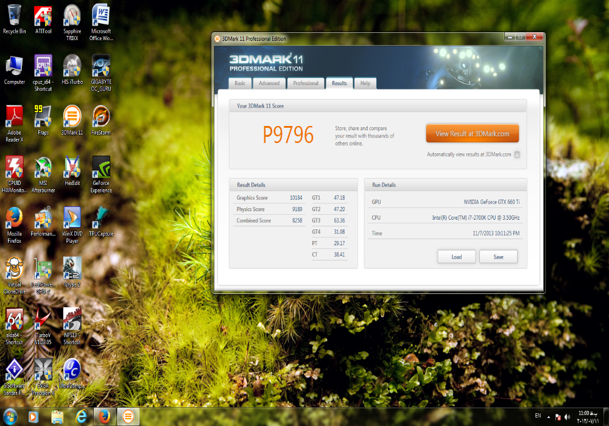Click the CPU i7-2700K text
609x426 pixels.
click(476, 218)
